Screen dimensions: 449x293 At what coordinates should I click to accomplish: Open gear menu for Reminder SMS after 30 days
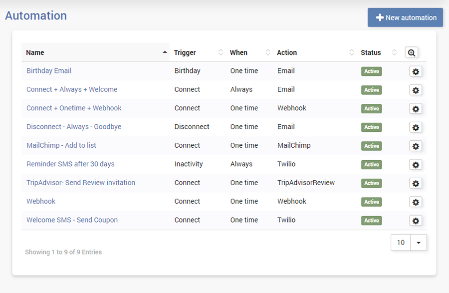(416, 165)
